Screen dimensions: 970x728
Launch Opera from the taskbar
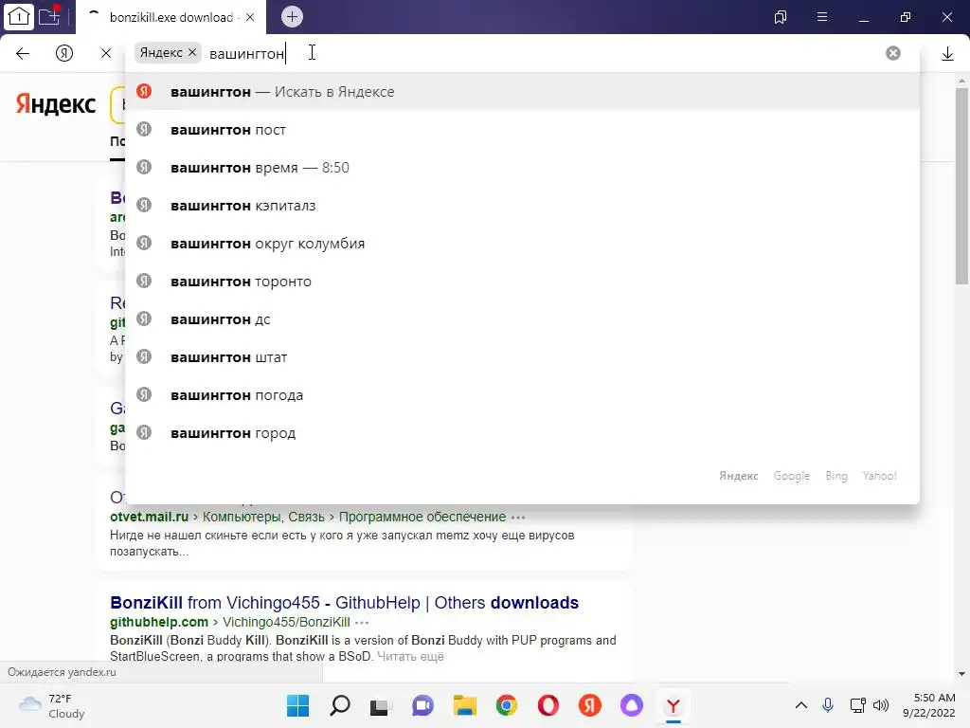pos(548,705)
